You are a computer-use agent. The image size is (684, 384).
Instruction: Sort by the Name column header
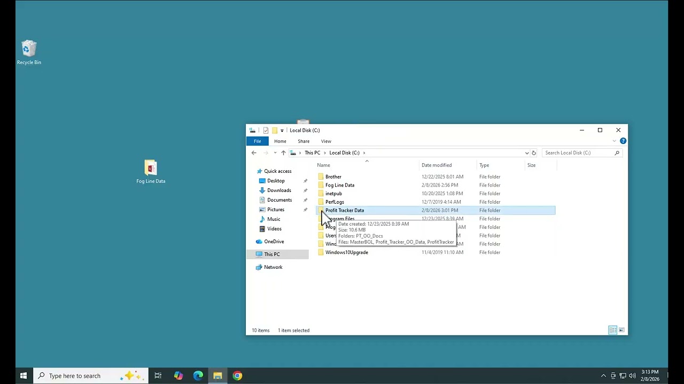pyautogui.click(x=368, y=165)
